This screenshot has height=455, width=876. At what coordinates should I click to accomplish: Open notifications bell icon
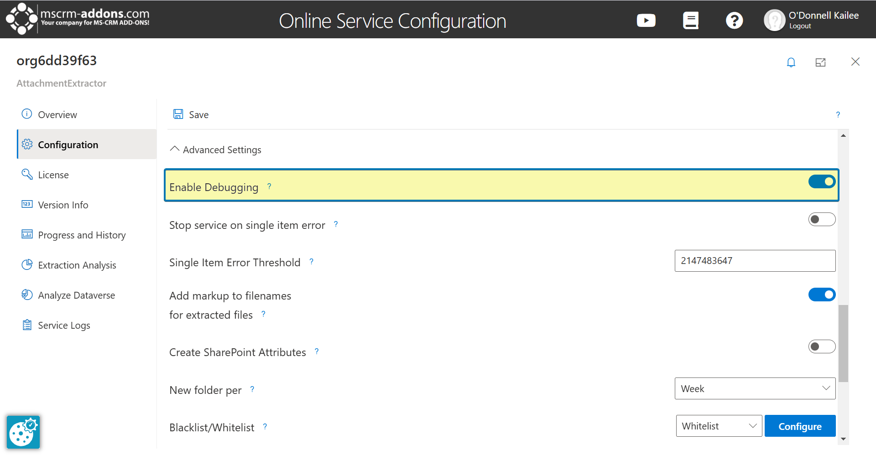(791, 62)
